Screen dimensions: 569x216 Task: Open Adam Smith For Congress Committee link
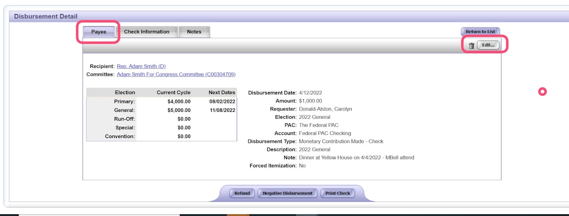click(176, 75)
